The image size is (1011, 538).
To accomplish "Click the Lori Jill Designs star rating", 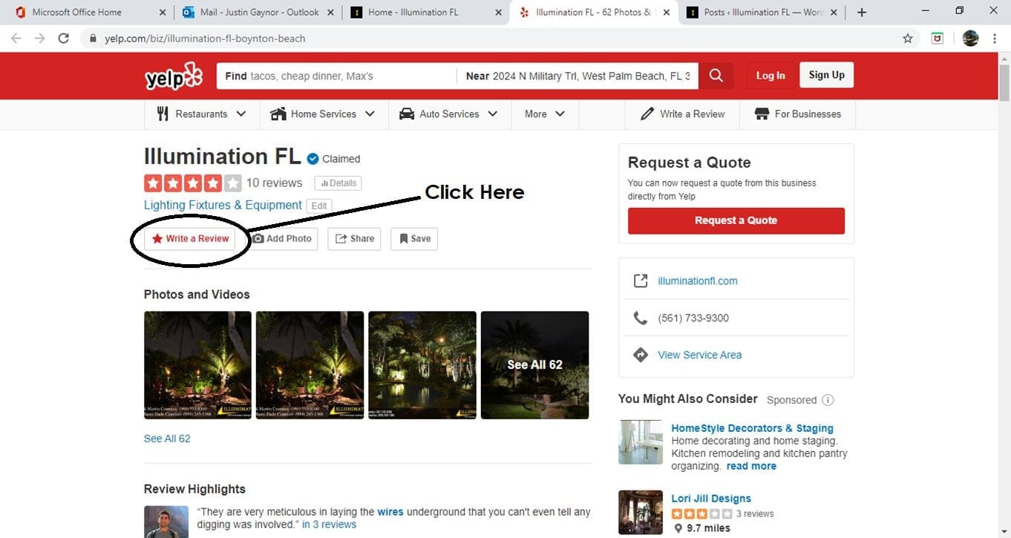I will pyautogui.click(x=701, y=514).
